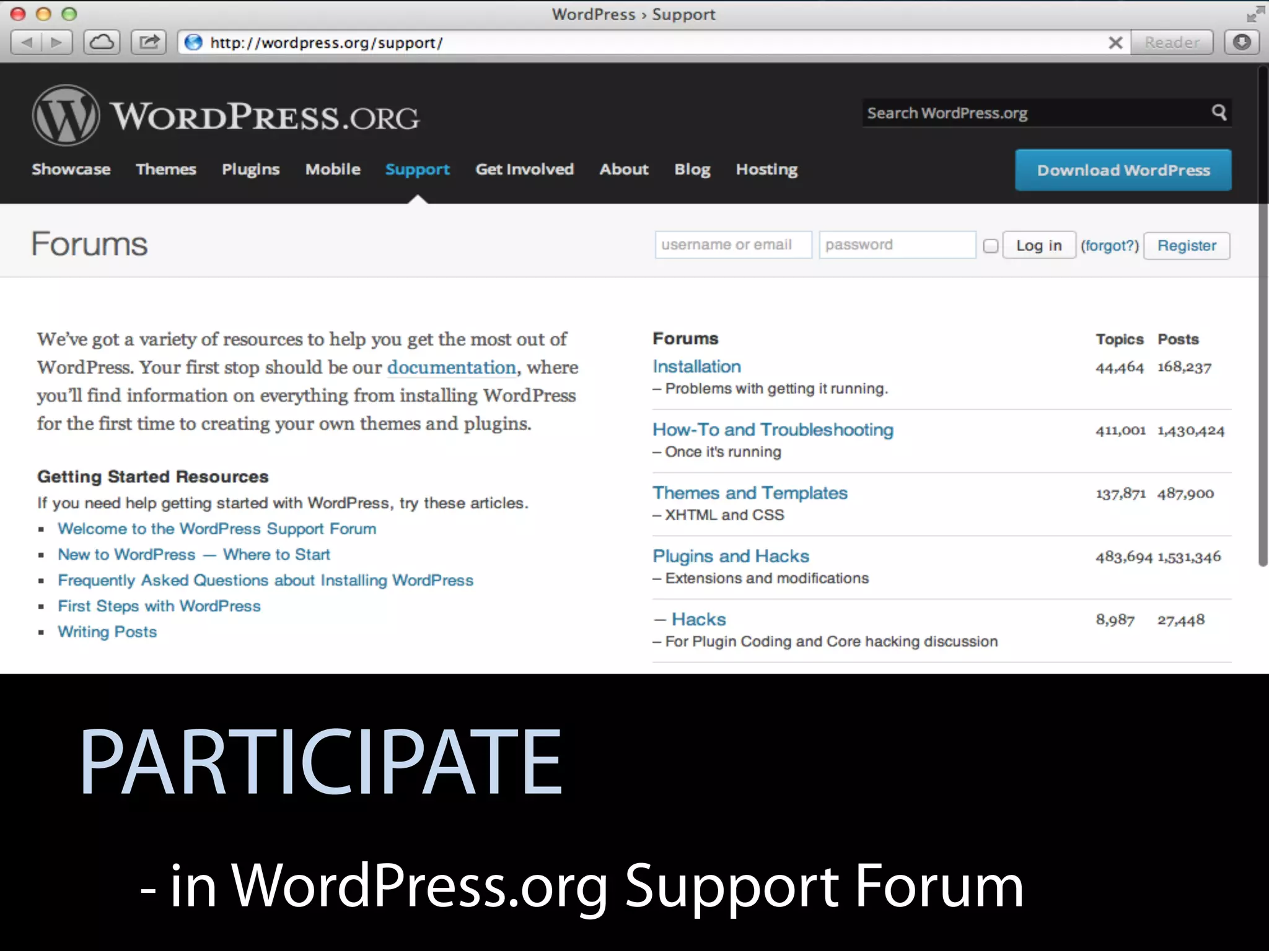The height and width of the screenshot is (951, 1269).
Task: Open the Writing Posts link
Action: 107,632
